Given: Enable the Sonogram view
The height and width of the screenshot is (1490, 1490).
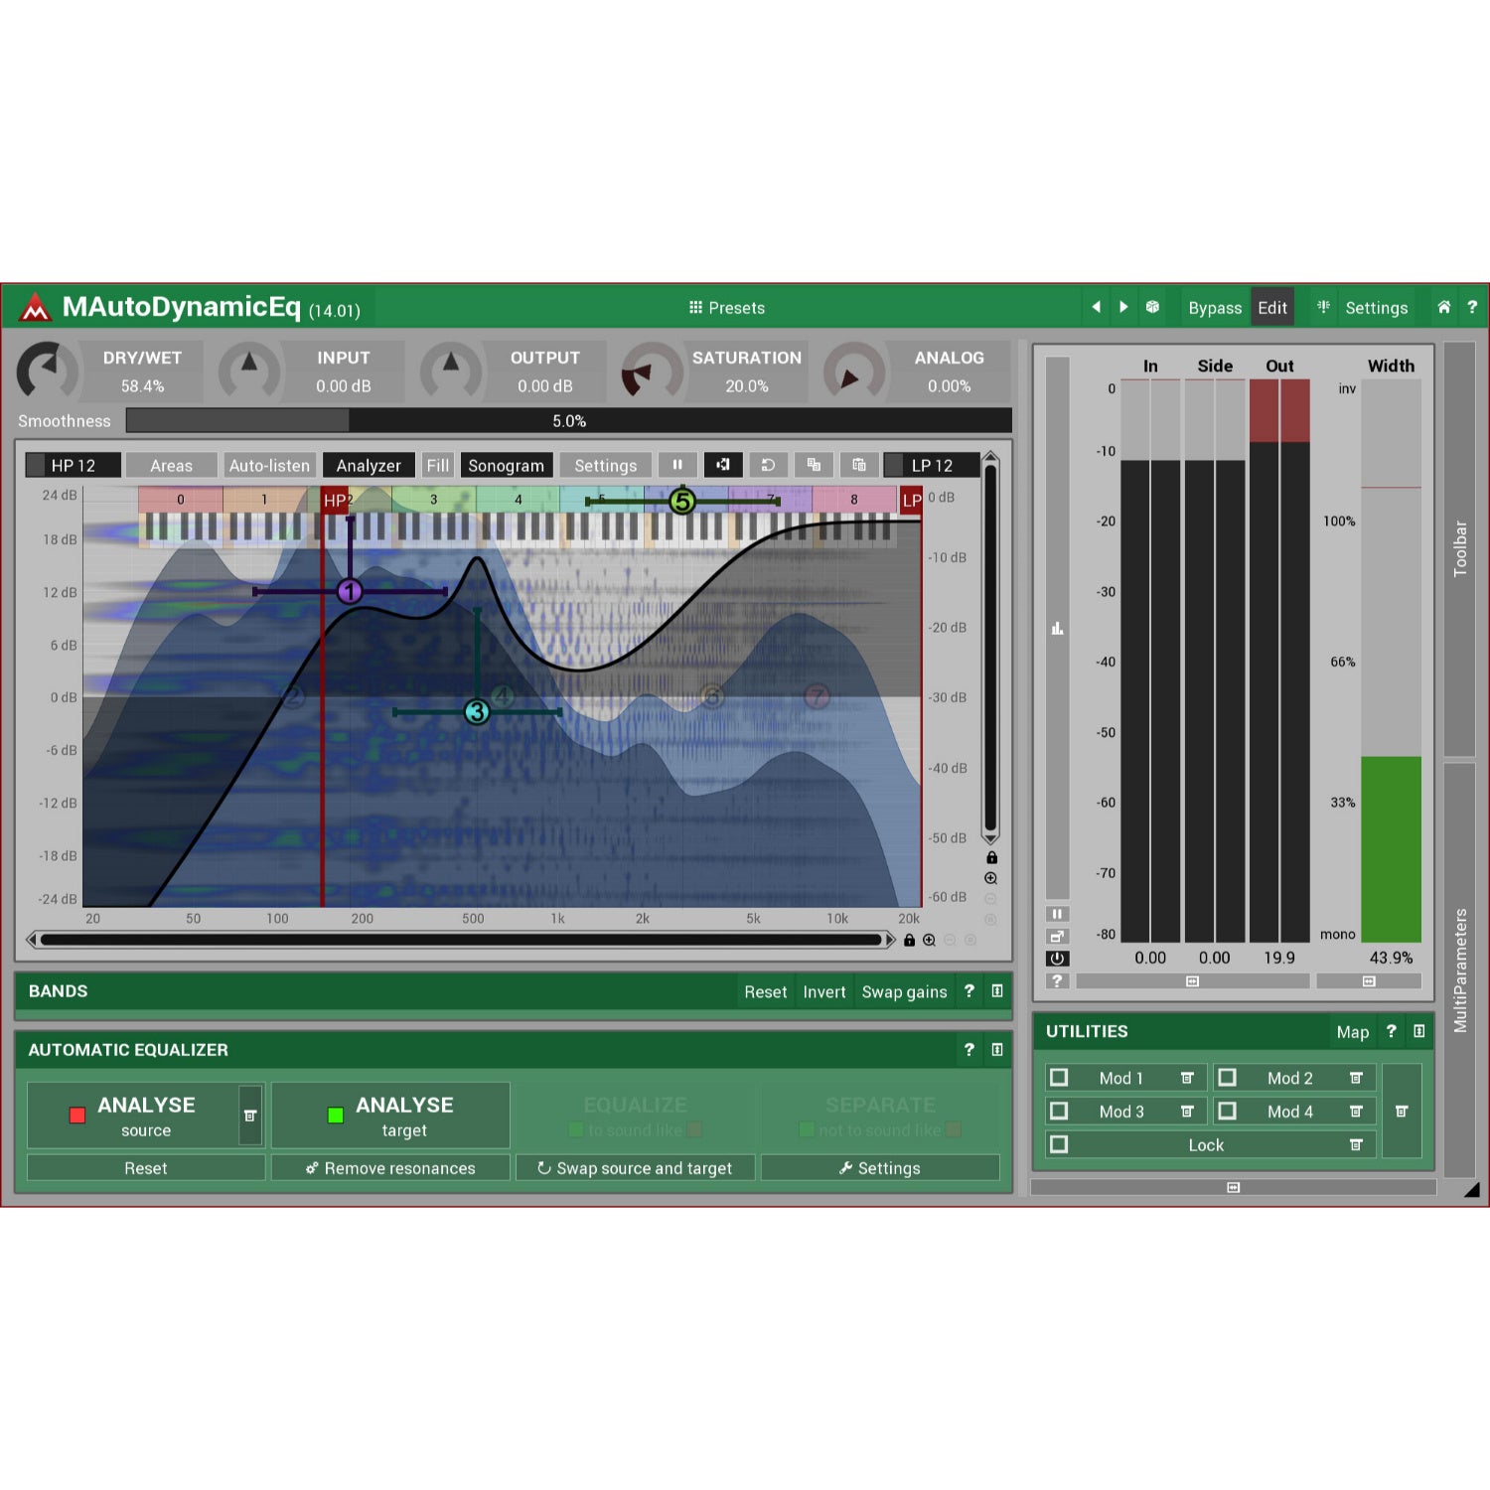Looking at the screenshot, I should click(x=506, y=465).
